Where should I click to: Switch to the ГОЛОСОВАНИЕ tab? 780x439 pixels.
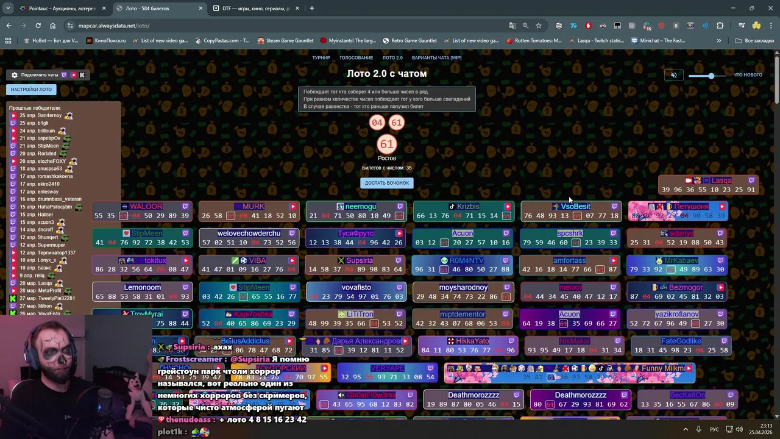click(x=356, y=58)
